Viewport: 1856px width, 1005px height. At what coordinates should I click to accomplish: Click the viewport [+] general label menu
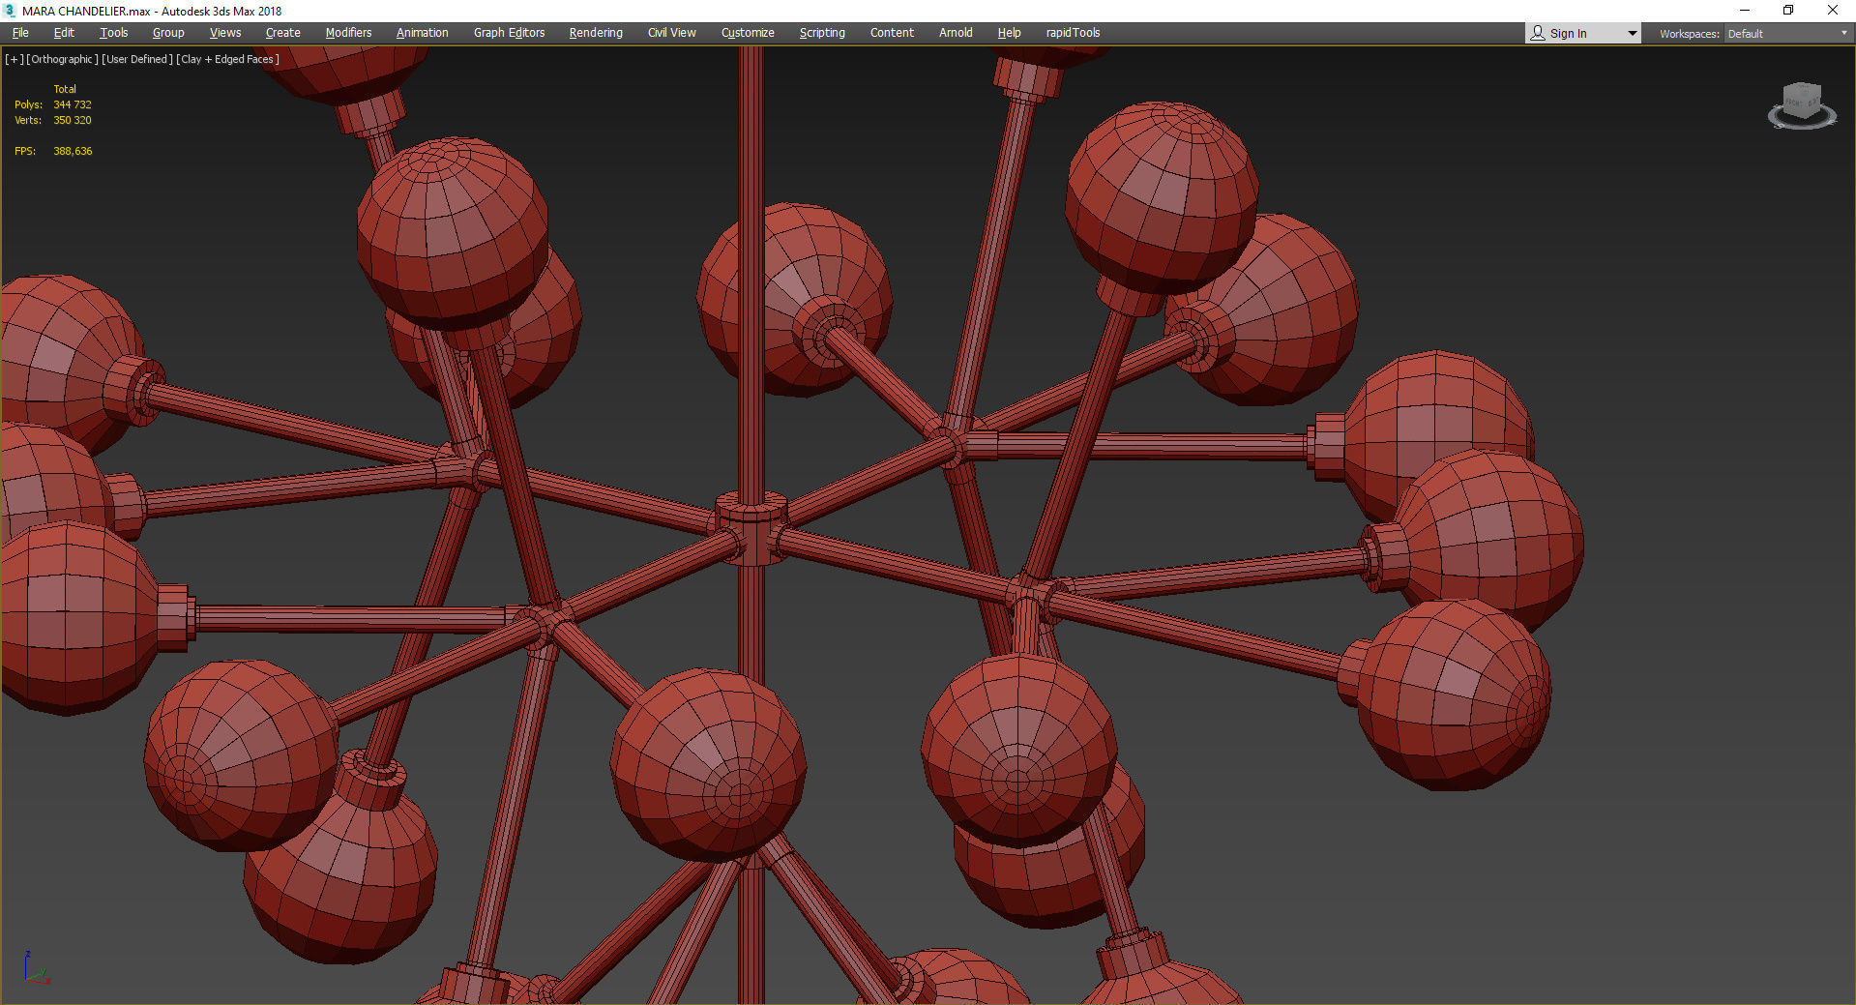[14, 59]
